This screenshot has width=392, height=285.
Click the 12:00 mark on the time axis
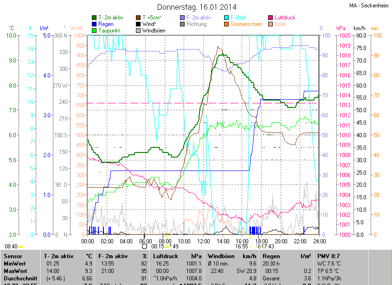(204, 241)
